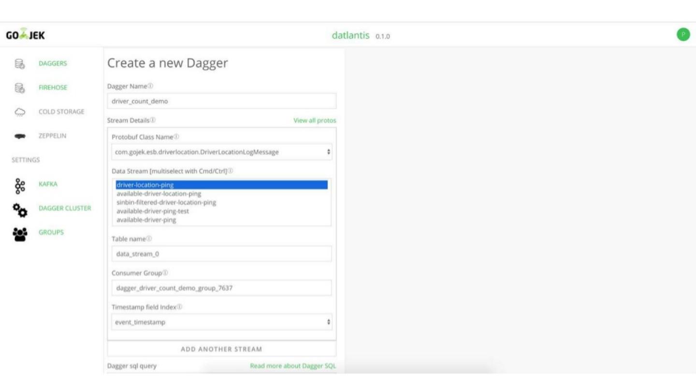Go to Groups settings

point(51,232)
